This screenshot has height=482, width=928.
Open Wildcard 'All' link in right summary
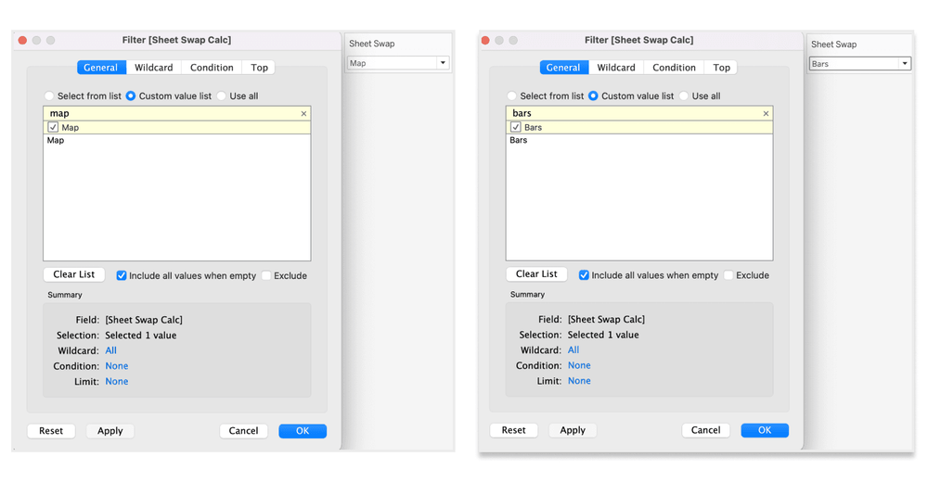(574, 350)
